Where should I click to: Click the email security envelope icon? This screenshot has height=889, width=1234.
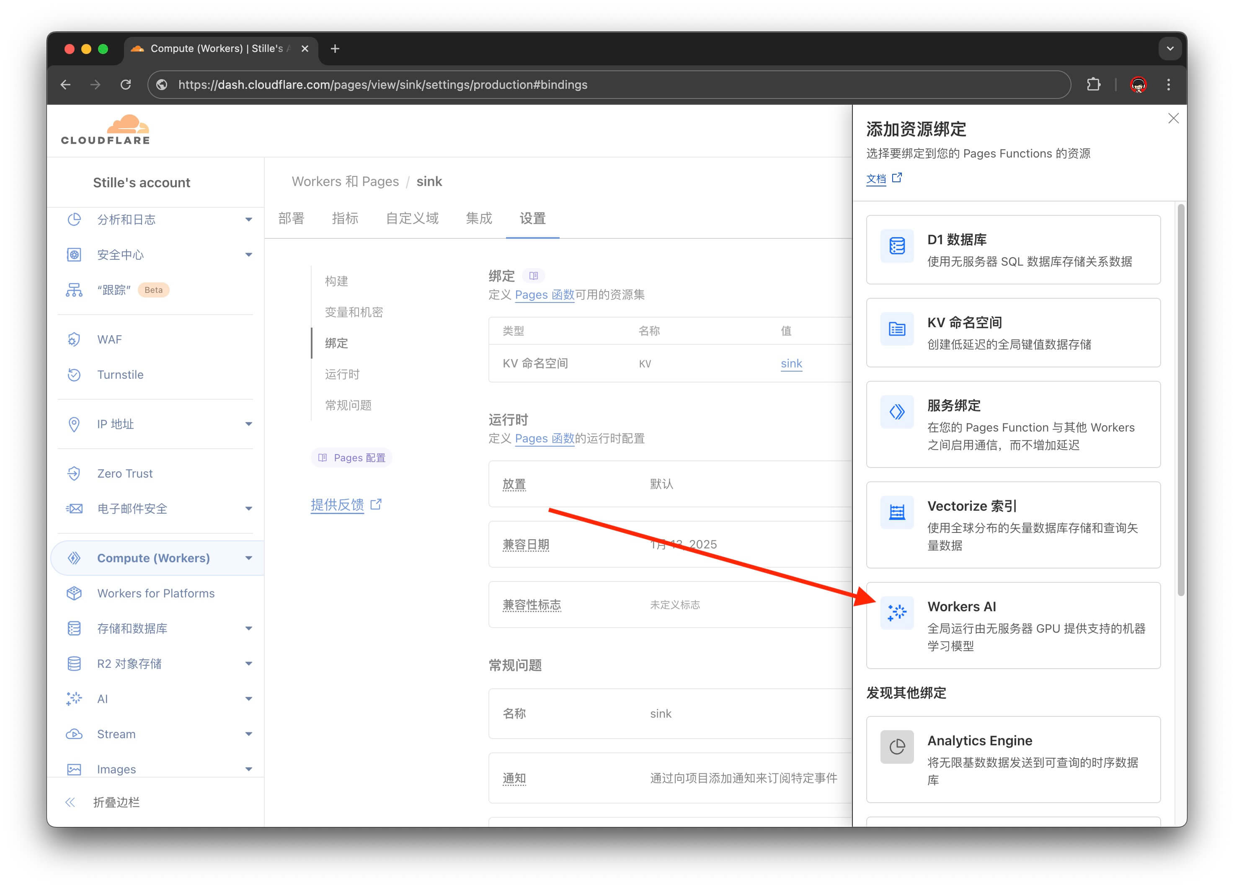click(x=74, y=509)
